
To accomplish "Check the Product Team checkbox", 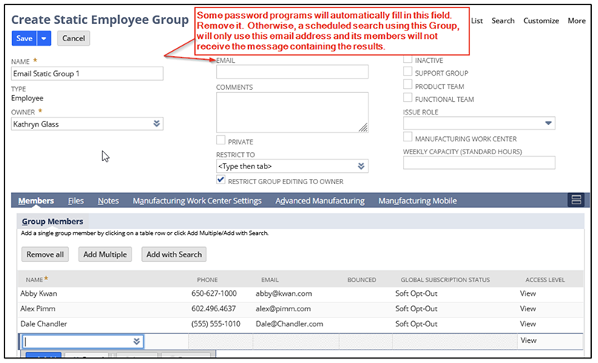I will tap(407, 86).
